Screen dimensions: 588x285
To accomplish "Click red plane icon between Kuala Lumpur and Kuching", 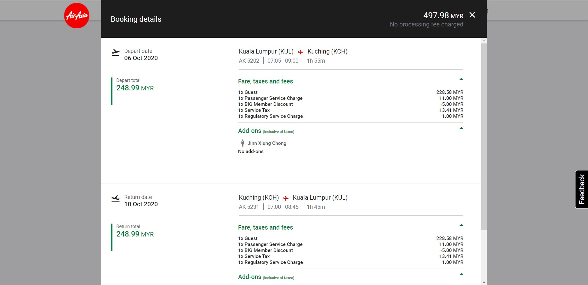I will coord(301,52).
